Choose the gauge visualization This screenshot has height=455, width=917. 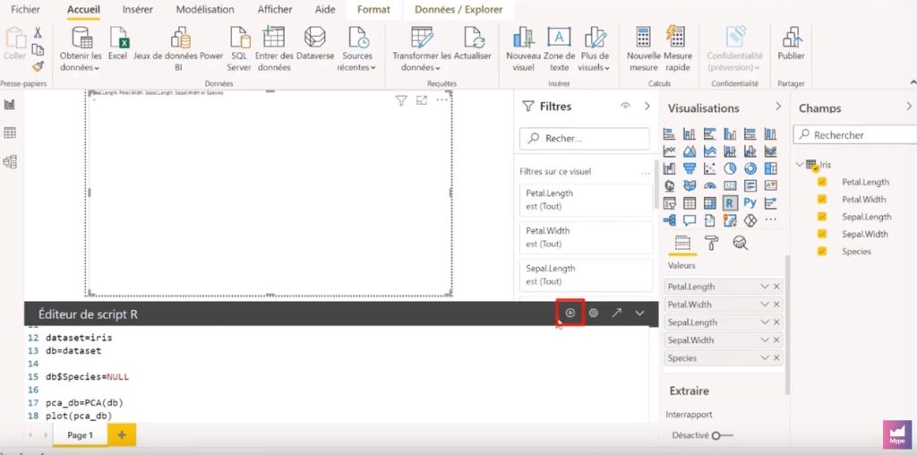(709, 186)
